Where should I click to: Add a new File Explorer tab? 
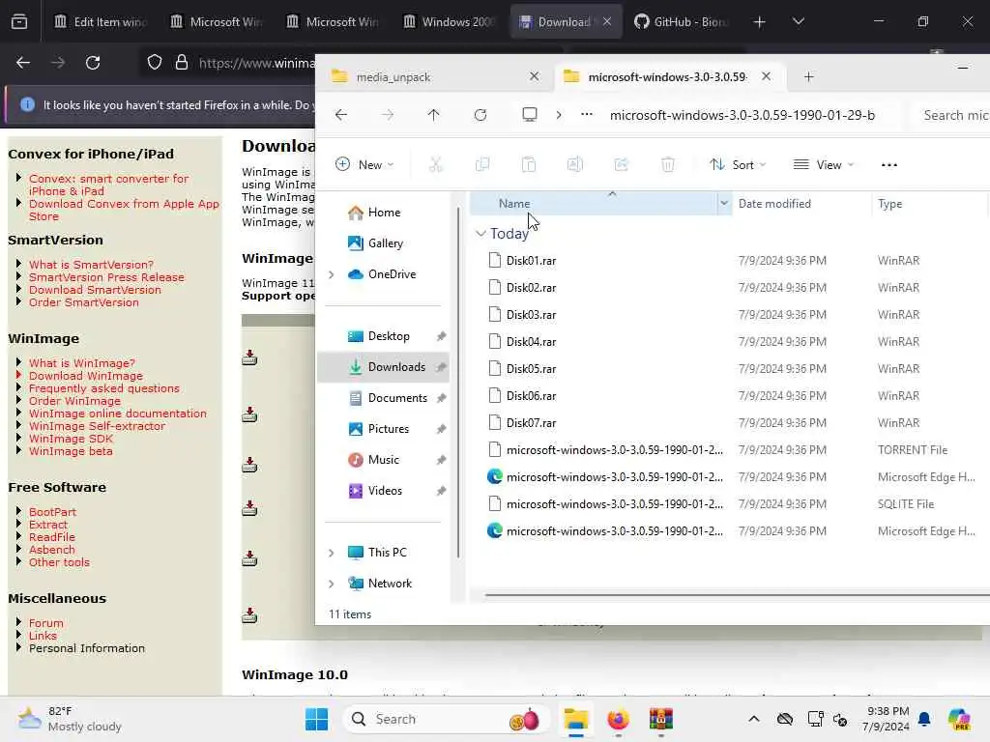point(809,77)
